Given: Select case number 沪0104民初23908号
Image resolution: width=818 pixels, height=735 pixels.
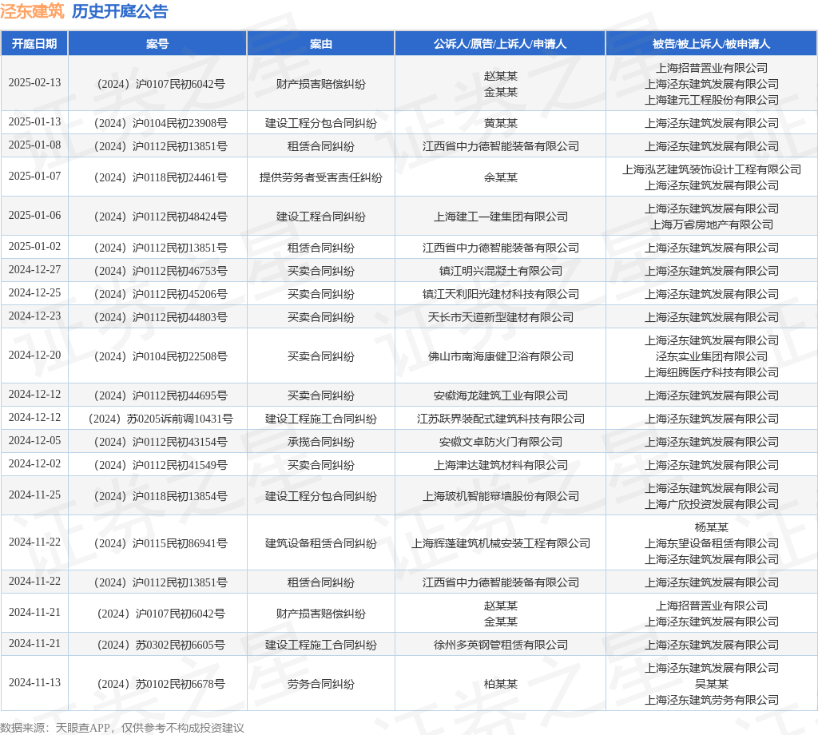Looking at the screenshot, I should click(x=161, y=123).
